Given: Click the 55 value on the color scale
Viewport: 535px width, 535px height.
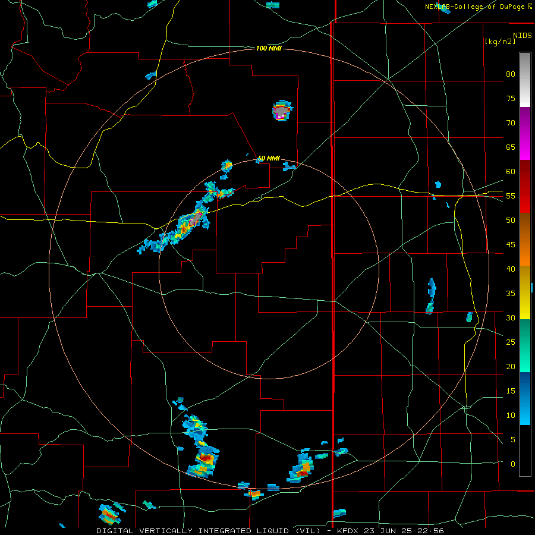Looking at the screenshot, I should click(511, 196).
